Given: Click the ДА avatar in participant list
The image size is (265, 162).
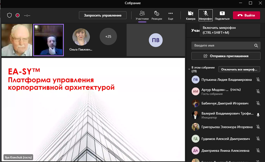Looking at the screenshot, I should pos(196,151).
